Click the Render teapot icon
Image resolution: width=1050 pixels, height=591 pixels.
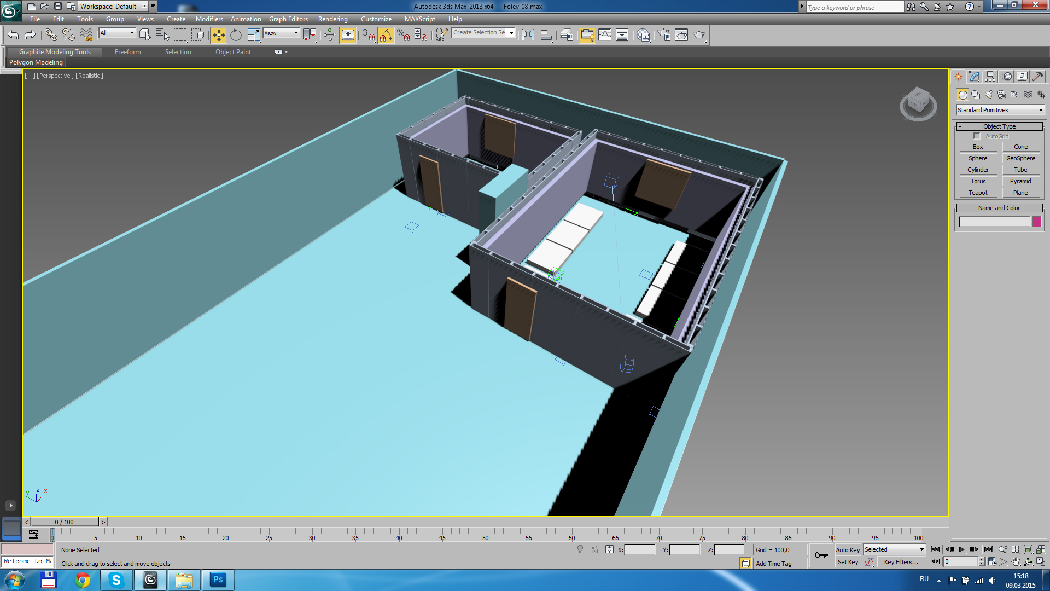699,35
